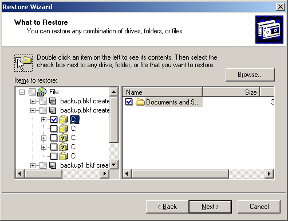Expand the backup1.bkf tree node
Screen dimensions: 288x221
pos(33,165)
